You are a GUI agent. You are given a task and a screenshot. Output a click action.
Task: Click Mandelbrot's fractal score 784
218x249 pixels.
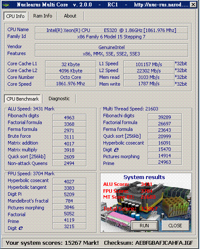69,201
